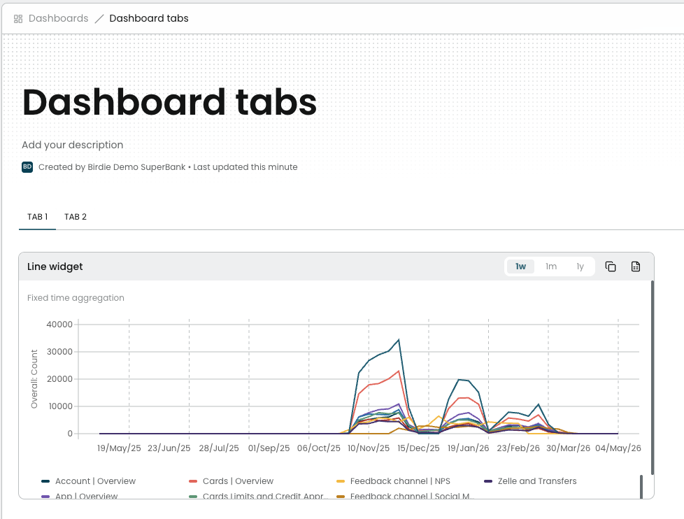Edit the Add your description field
Screen dimensions: 684x519
coord(73,145)
